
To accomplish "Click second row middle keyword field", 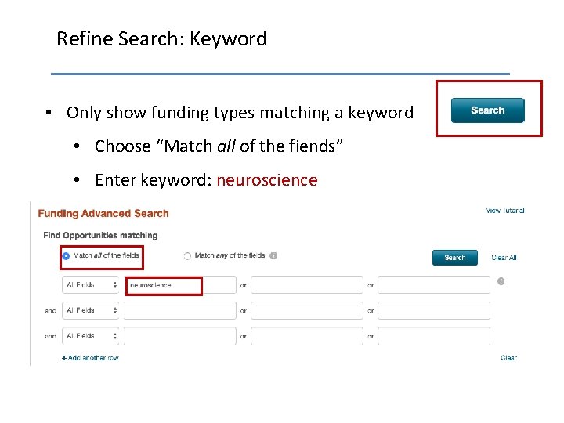I will pyautogui.click(x=306, y=310).
